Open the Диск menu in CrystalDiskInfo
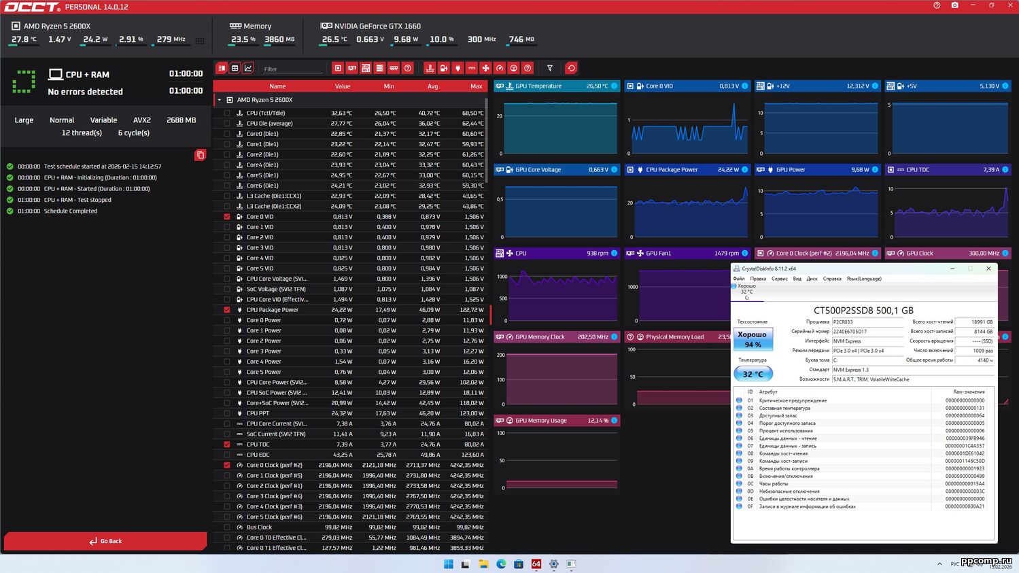Screen dimensions: 1019x573 (x=812, y=279)
